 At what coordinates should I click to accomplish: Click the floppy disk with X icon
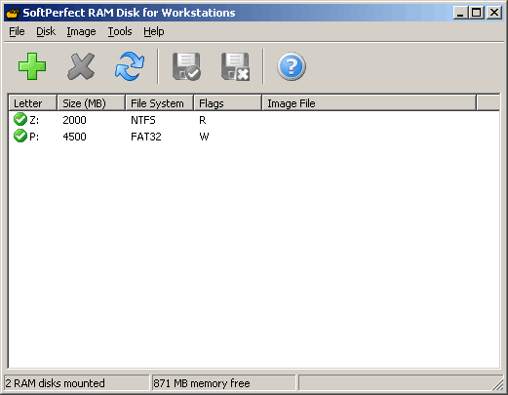coord(235,66)
